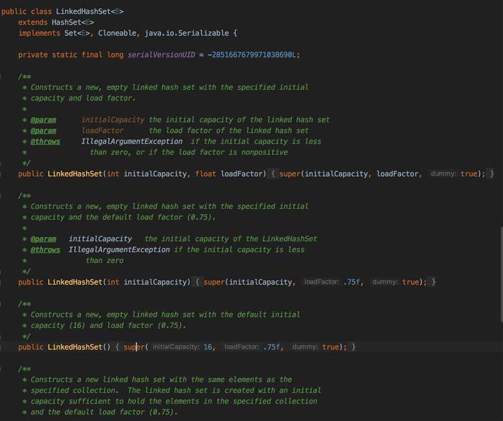Click the initialCapacity: inlay hint before 16

tap(176, 347)
